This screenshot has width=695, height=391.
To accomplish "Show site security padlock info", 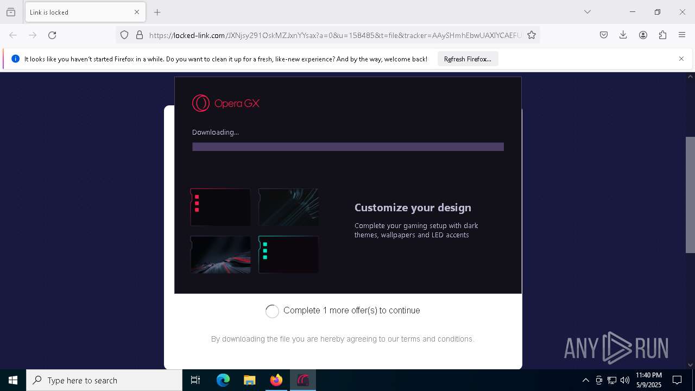I will pyautogui.click(x=140, y=35).
